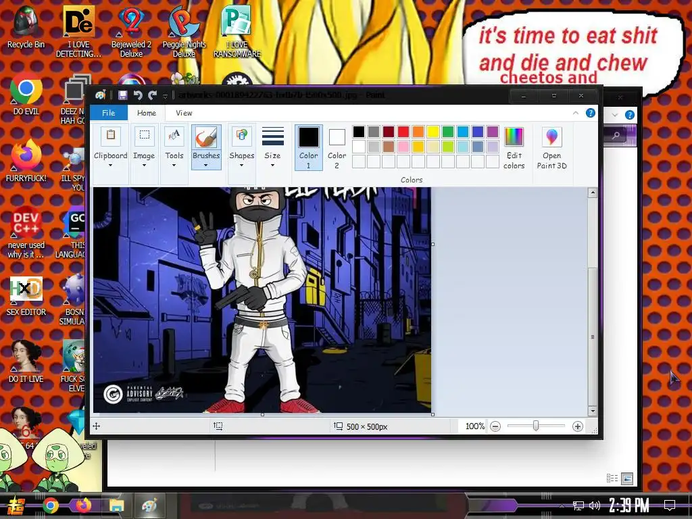The image size is (692, 519).
Task: Pick the black color swatch
Action: [359, 132]
